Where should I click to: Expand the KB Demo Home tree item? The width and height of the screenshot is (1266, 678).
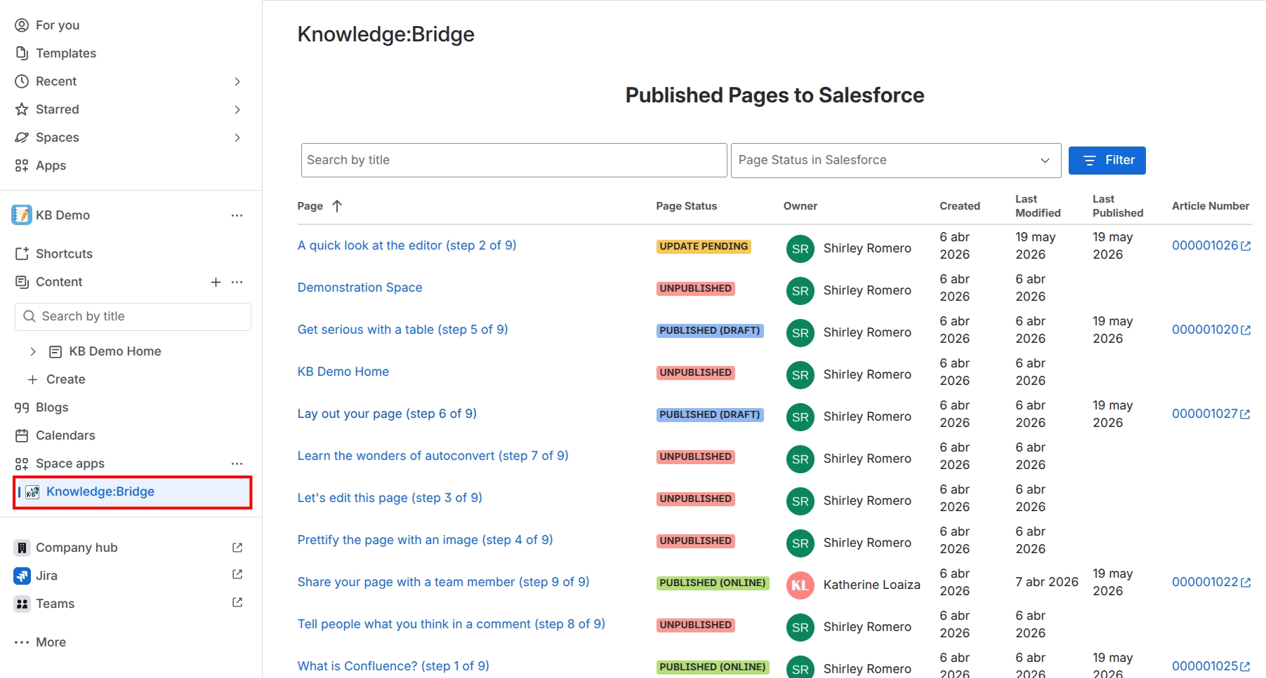[33, 351]
